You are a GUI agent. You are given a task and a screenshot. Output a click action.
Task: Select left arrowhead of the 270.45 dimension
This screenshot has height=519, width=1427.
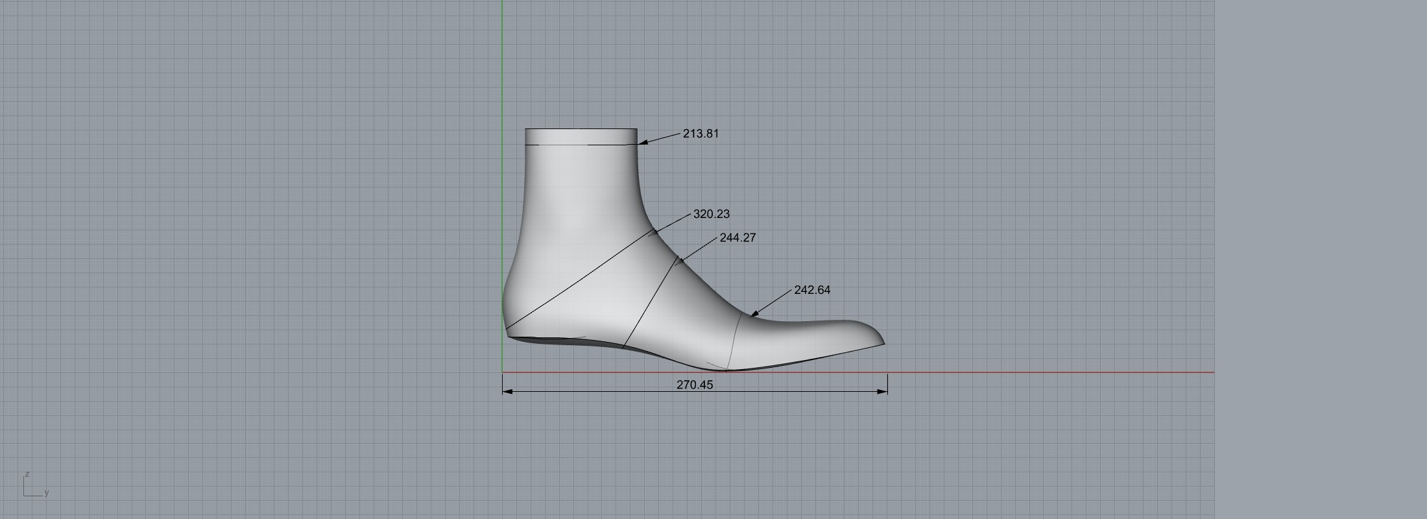tap(507, 392)
